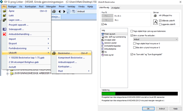Image resolution: width=183 pixels, height=111 pixels.
Task: Click folder icon for 26 Bygningsmessige arbeider
Action: pyautogui.click(x=12, y=73)
